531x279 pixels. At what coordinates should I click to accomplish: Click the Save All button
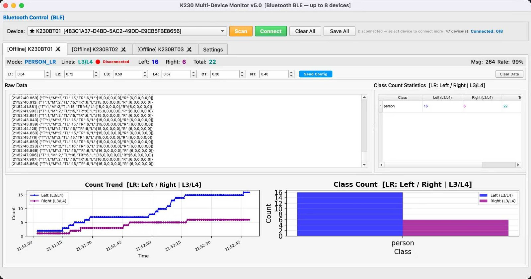pos(339,31)
